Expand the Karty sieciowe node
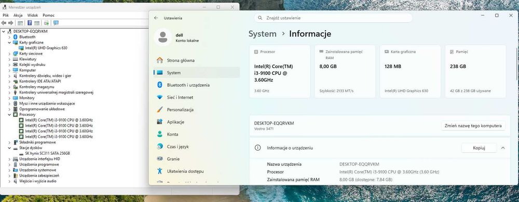The image size is (519, 202). click(9, 53)
